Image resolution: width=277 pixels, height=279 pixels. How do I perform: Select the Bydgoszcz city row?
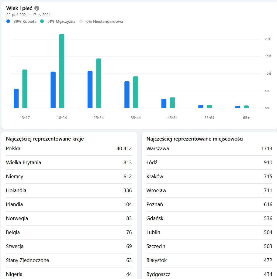209,274
